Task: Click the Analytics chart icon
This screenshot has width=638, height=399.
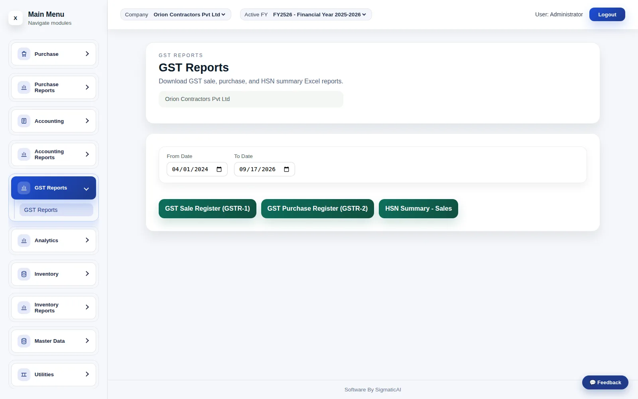Action: coord(24,241)
